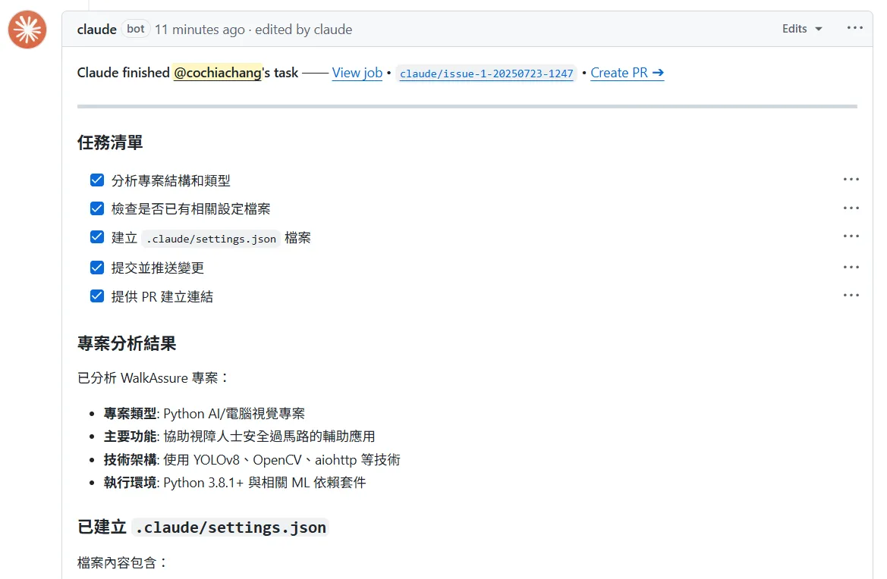
Task: Open options for 分析專案結構和類型 task row
Action: pyautogui.click(x=851, y=180)
